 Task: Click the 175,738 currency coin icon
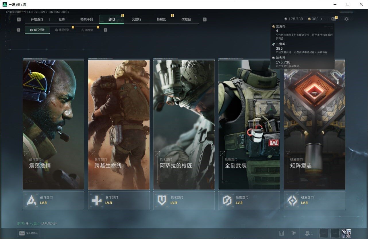(x=286, y=19)
